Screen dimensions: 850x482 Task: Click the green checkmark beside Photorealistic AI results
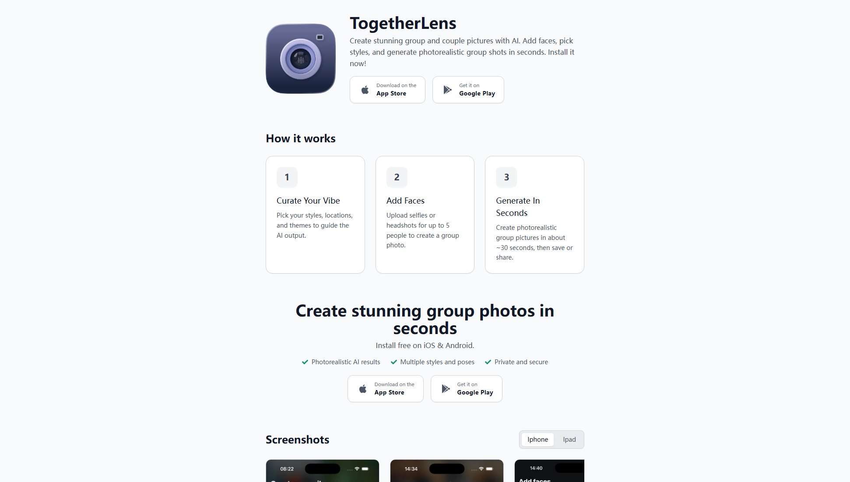305,362
